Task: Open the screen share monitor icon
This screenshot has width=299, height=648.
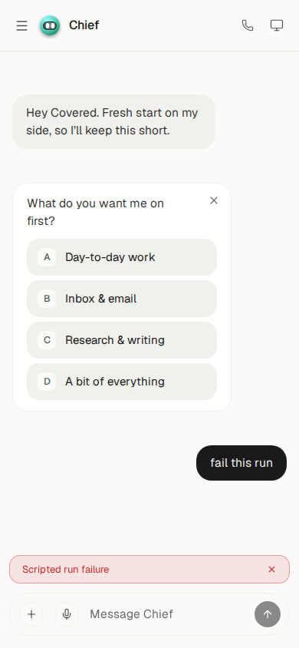Action: tap(277, 25)
